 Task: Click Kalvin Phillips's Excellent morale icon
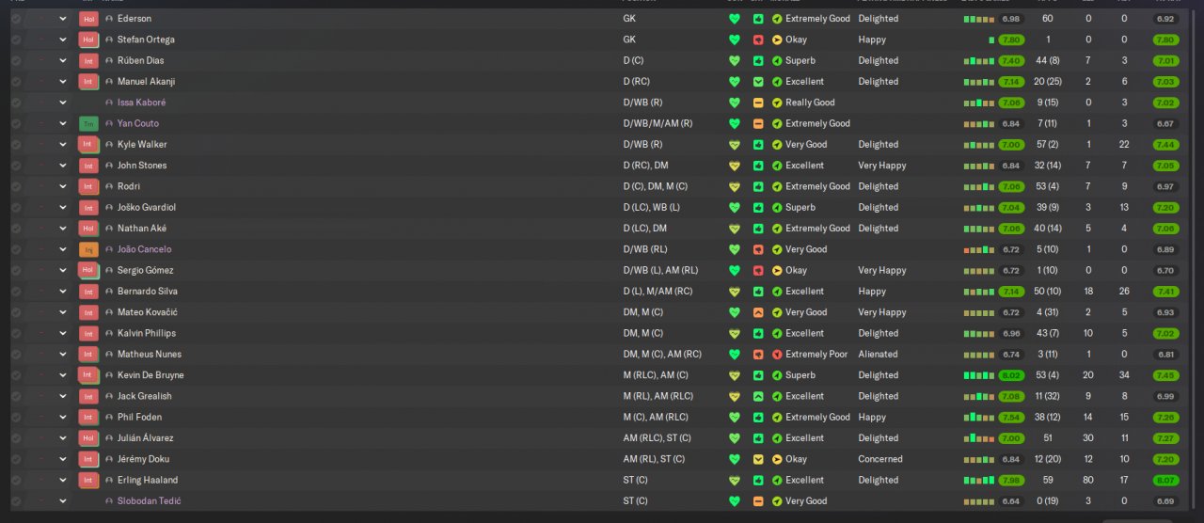tap(777, 333)
